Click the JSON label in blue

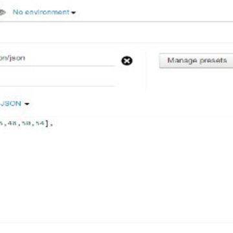[11, 104]
